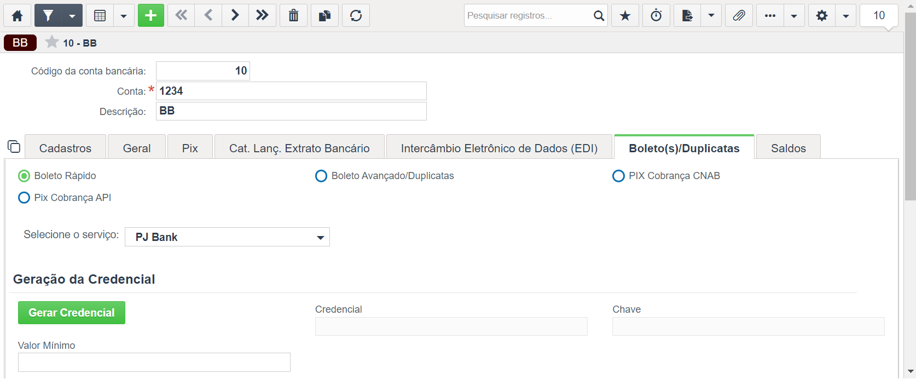Screen dimensions: 916x385
Task: Open Intercâmbio Eletrônico de Dados (EDI) tab
Action: click(x=499, y=148)
